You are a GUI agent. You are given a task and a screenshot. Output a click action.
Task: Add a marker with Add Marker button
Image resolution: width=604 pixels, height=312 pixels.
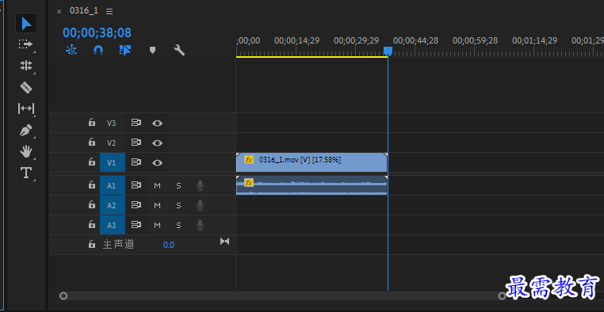[x=152, y=50]
